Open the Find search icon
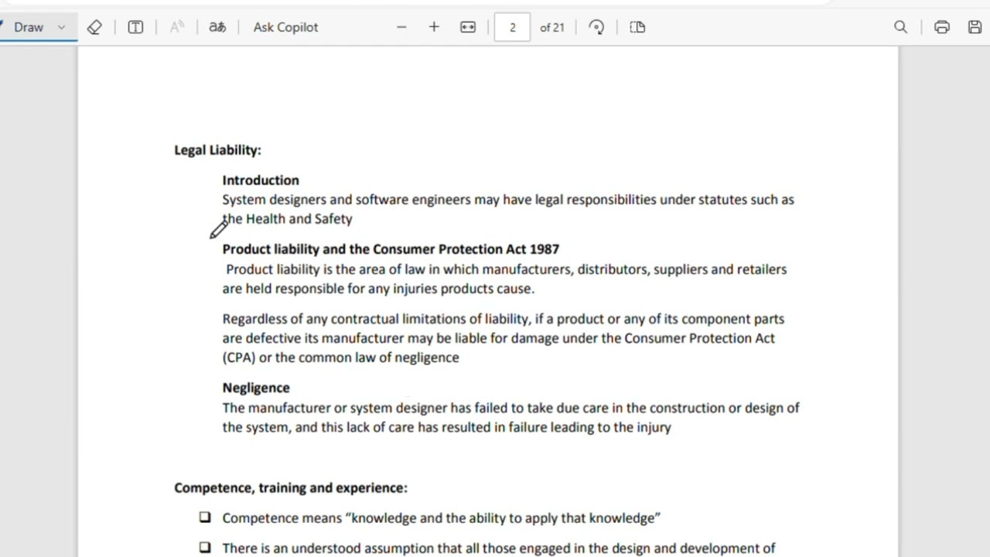 tap(900, 27)
